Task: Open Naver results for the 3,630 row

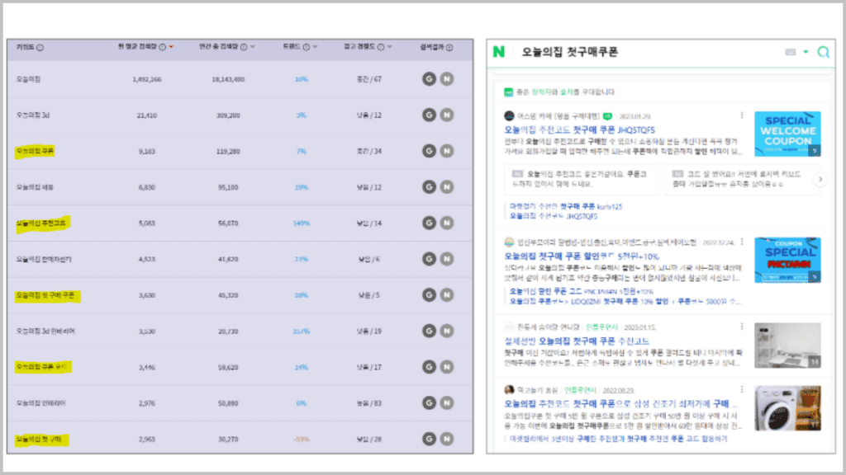Action: point(447,295)
